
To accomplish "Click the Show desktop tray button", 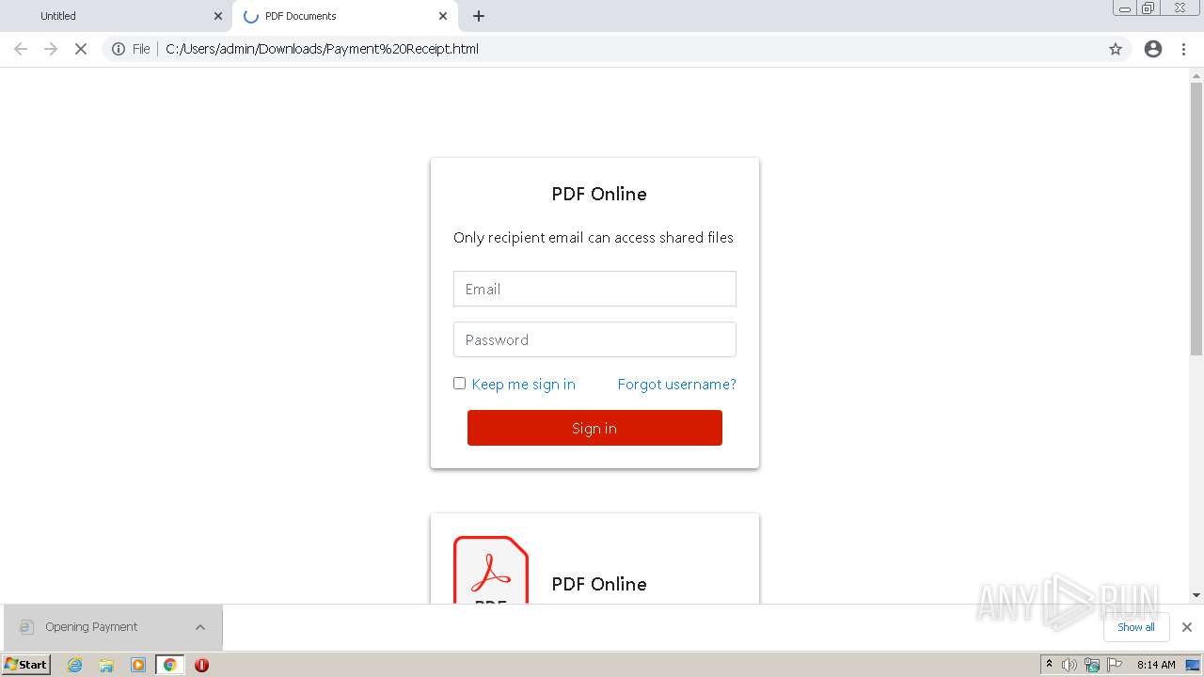I will pos(1193,665).
